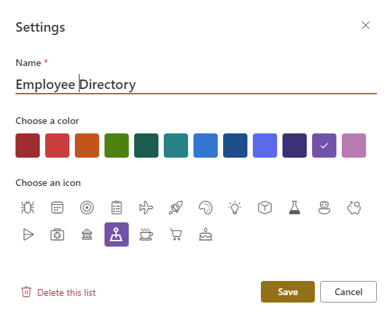Pick the dark navy purple swatch
This screenshot has width=391, height=316.
(x=295, y=146)
